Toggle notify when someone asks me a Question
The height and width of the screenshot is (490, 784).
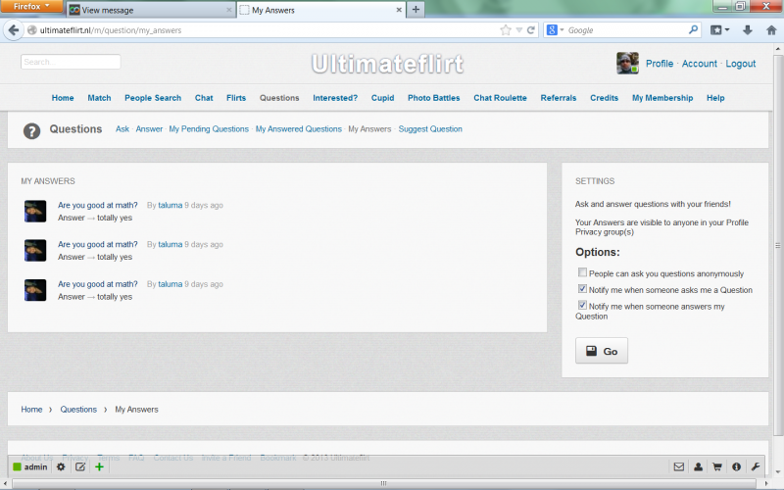pos(582,289)
